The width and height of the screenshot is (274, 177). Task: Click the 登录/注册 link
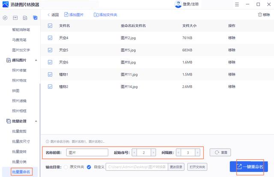(191, 4)
